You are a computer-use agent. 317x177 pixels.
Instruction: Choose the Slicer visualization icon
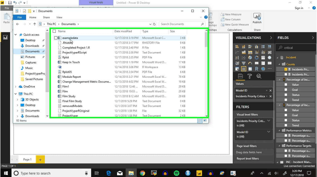[x=237, y=69]
